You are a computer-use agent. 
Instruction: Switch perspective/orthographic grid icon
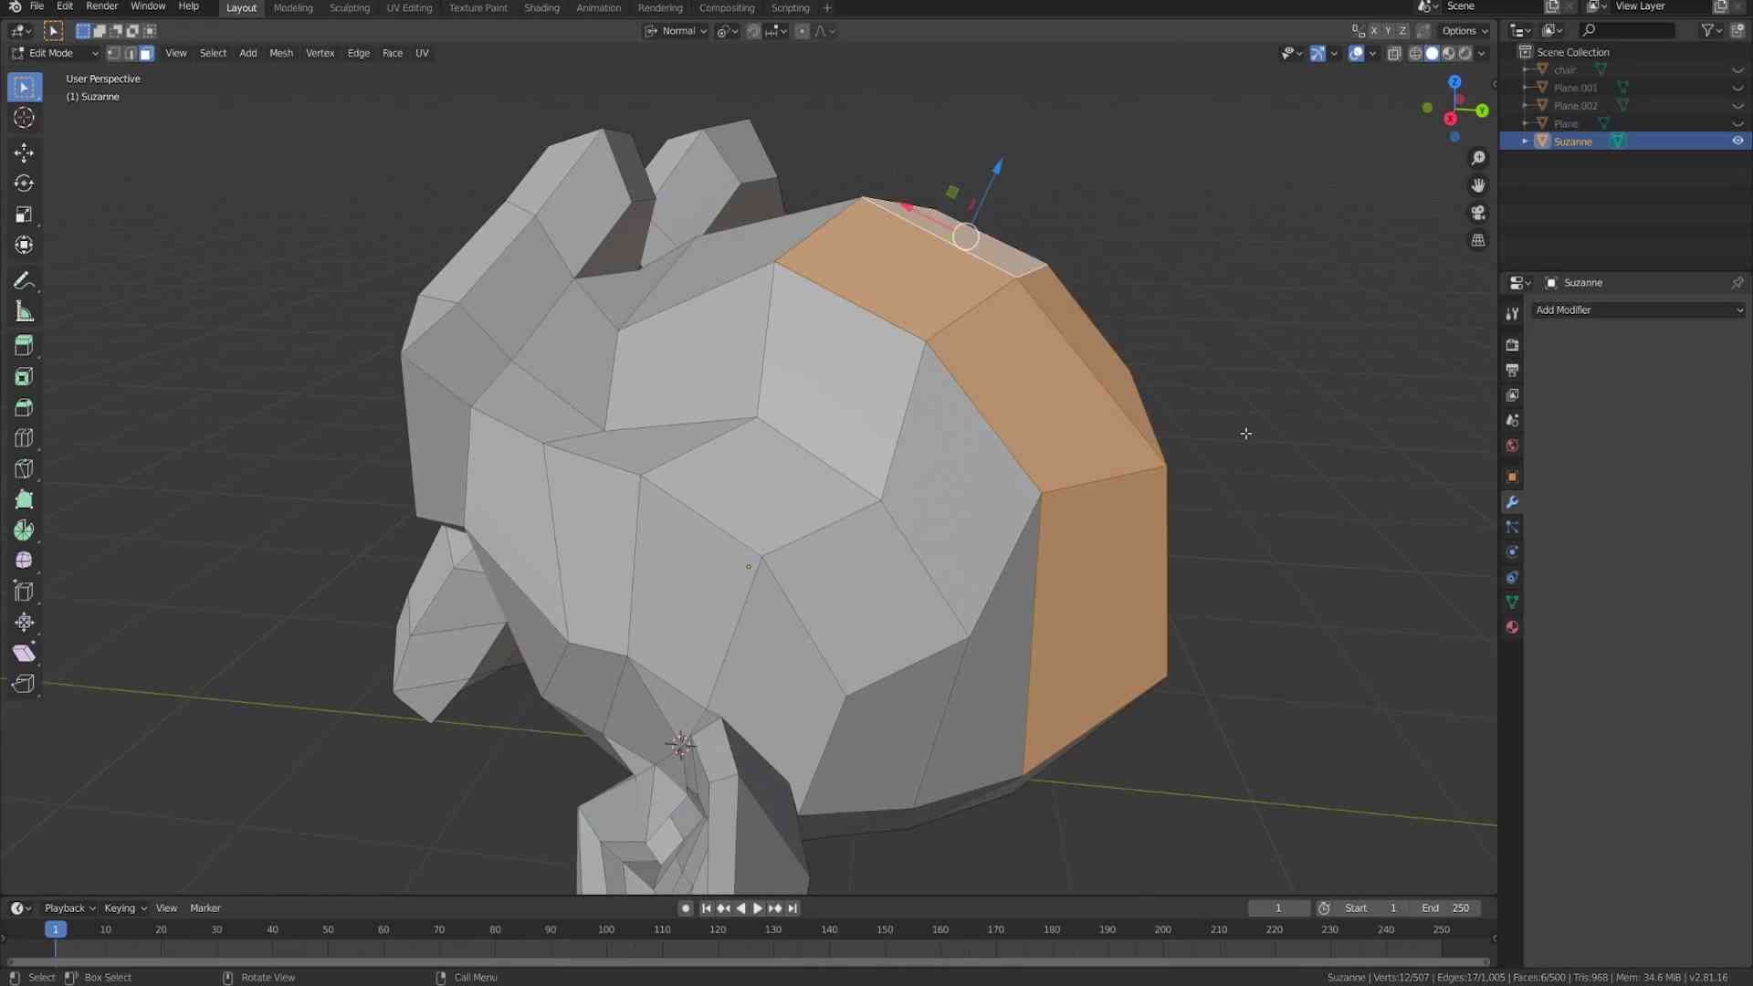(x=1478, y=240)
